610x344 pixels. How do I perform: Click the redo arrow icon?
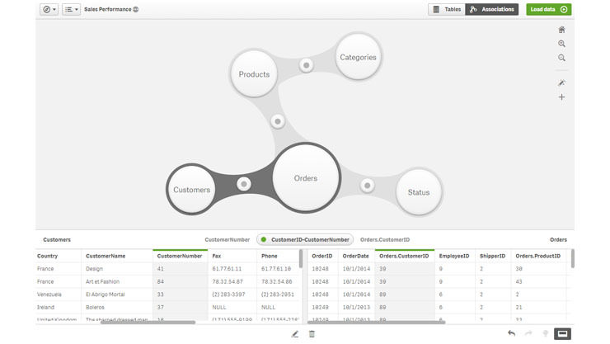(x=528, y=333)
